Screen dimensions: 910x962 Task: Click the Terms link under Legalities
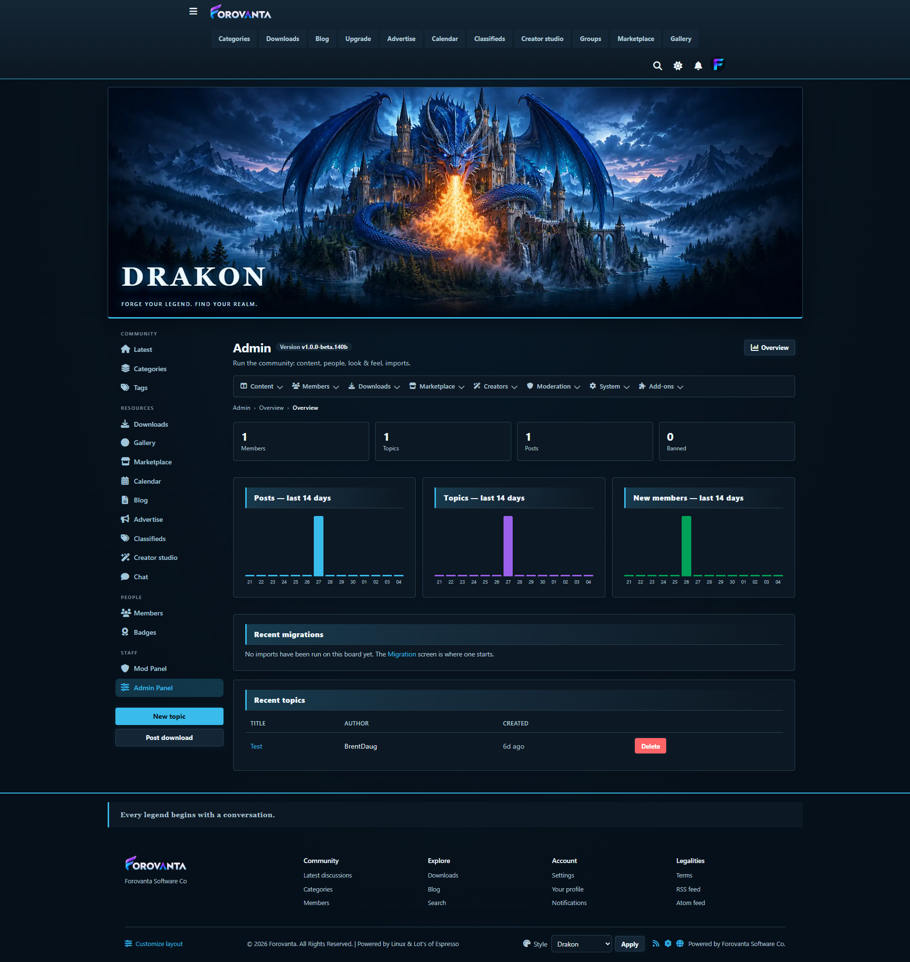point(684,875)
